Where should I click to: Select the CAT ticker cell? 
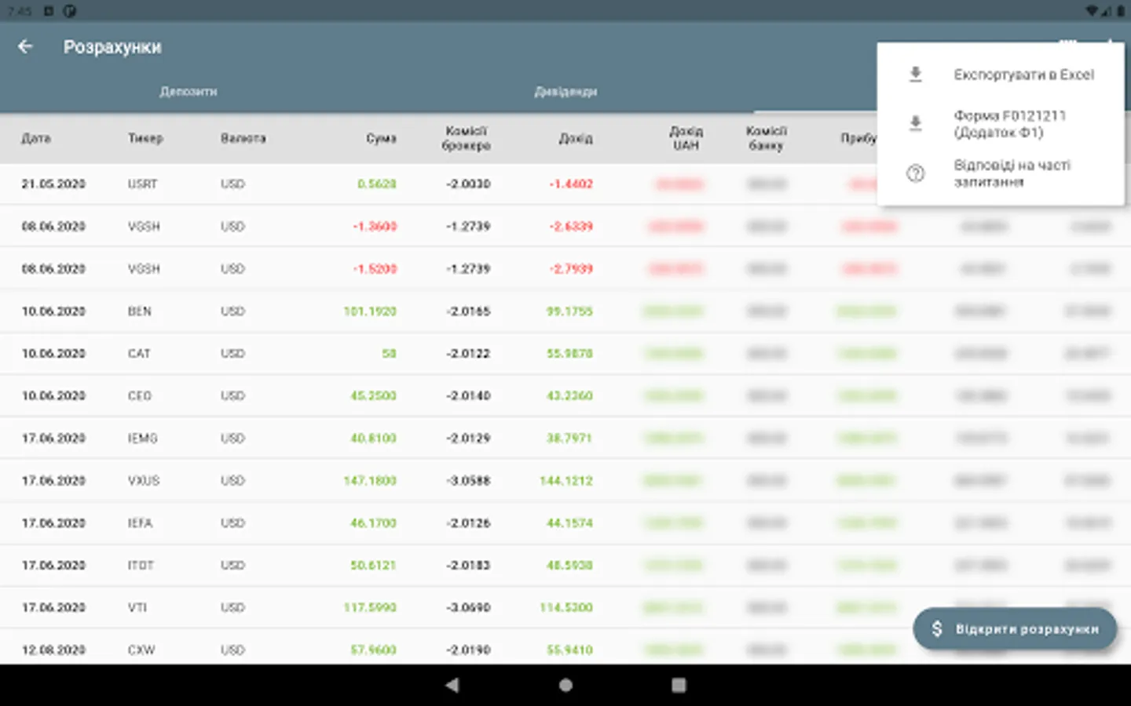(x=139, y=354)
